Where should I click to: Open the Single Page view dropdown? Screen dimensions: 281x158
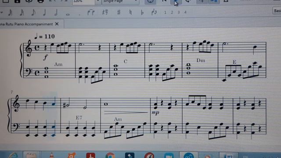point(120,1)
